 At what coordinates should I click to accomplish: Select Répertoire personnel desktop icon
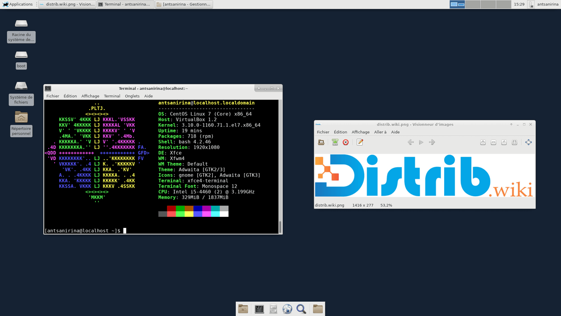point(21,124)
